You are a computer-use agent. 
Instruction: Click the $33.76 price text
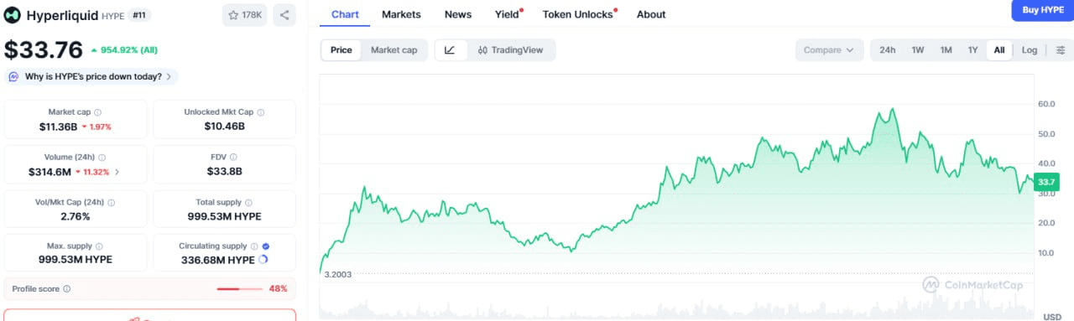(44, 50)
